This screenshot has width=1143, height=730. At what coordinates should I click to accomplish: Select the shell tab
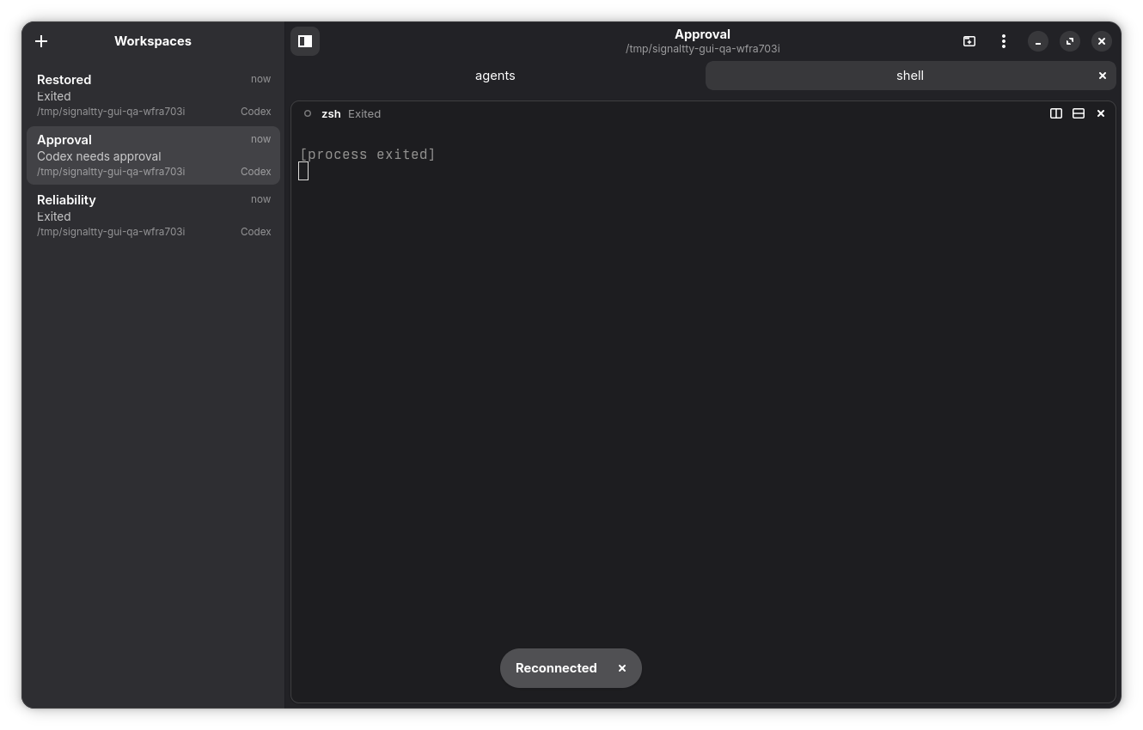tap(910, 76)
